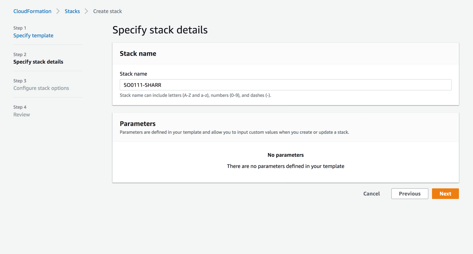The width and height of the screenshot is (473, 254).
Task: Select Step 1 Specify template
Action: pyautogui.click(x=33, y=35)
